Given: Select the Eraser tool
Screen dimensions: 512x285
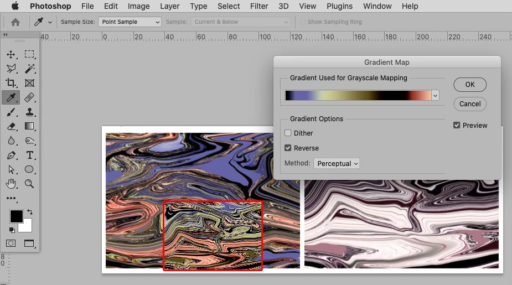Looking at the screenshot, I should point(11,126).
